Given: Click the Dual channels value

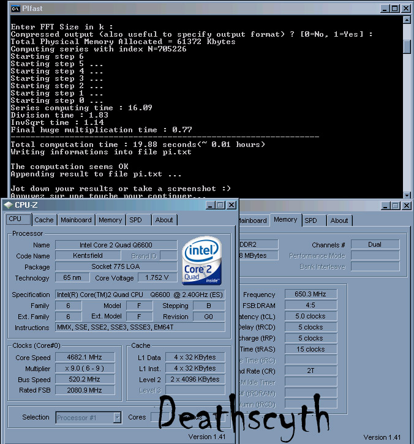Looking at the screenshot, I should [375, 244].
